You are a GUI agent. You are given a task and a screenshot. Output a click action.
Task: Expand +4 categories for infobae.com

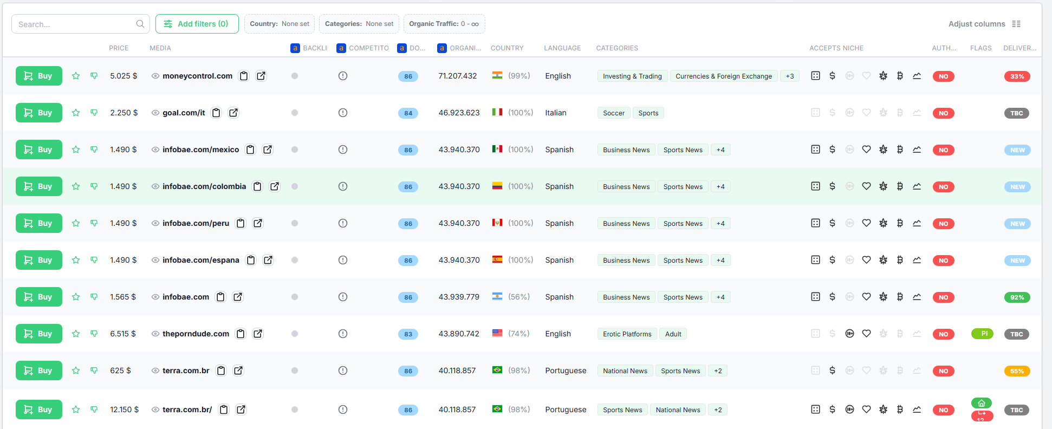pyautogui.click(x=720, y=297)
